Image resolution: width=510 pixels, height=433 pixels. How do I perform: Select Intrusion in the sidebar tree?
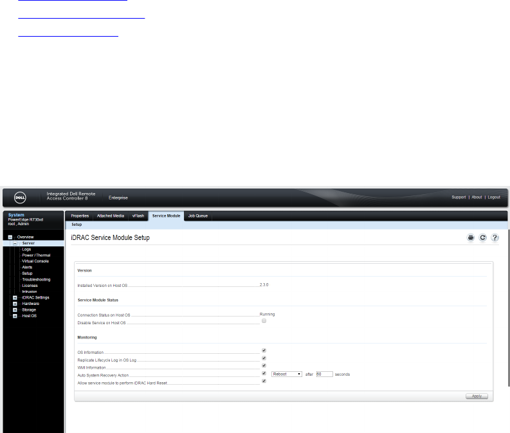click(x=30, y=292)
